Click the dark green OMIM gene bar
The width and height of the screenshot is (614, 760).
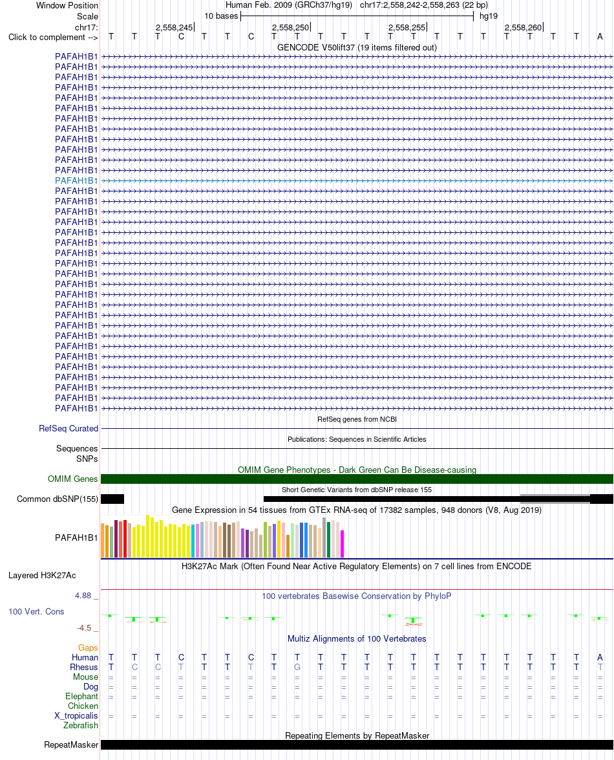(357, 479)
